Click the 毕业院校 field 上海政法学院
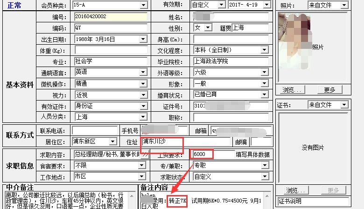 [x=231, y=61]
